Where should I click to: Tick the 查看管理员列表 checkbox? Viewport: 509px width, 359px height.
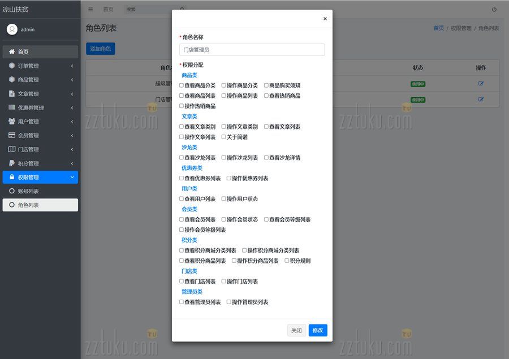182,302
